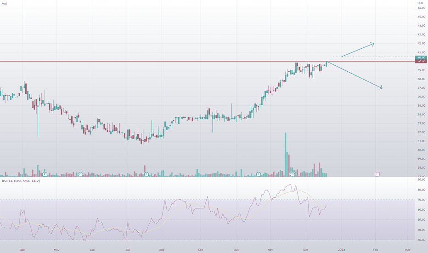This screenshot has height=253, width=428.
Task: Click the Mar label on time axis
Action: (x=407, y=250)
